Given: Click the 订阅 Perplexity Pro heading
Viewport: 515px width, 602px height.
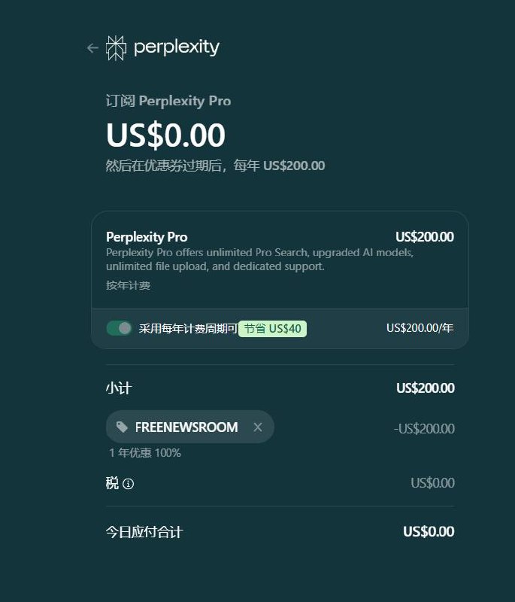Looking at the screenshot, I should point(167,101).
